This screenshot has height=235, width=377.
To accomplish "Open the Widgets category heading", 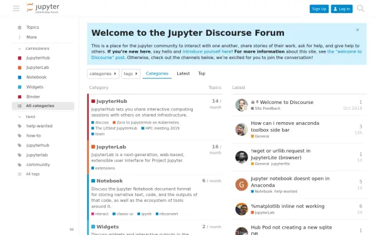I will coord(107,227).
